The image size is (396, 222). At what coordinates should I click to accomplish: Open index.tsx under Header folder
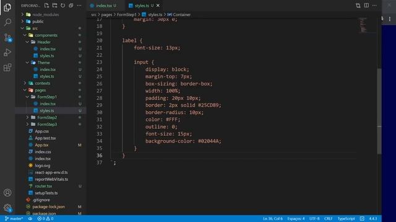[x=48, y=49]
